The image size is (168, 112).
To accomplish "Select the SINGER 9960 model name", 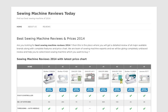I will tap(103, 71).
